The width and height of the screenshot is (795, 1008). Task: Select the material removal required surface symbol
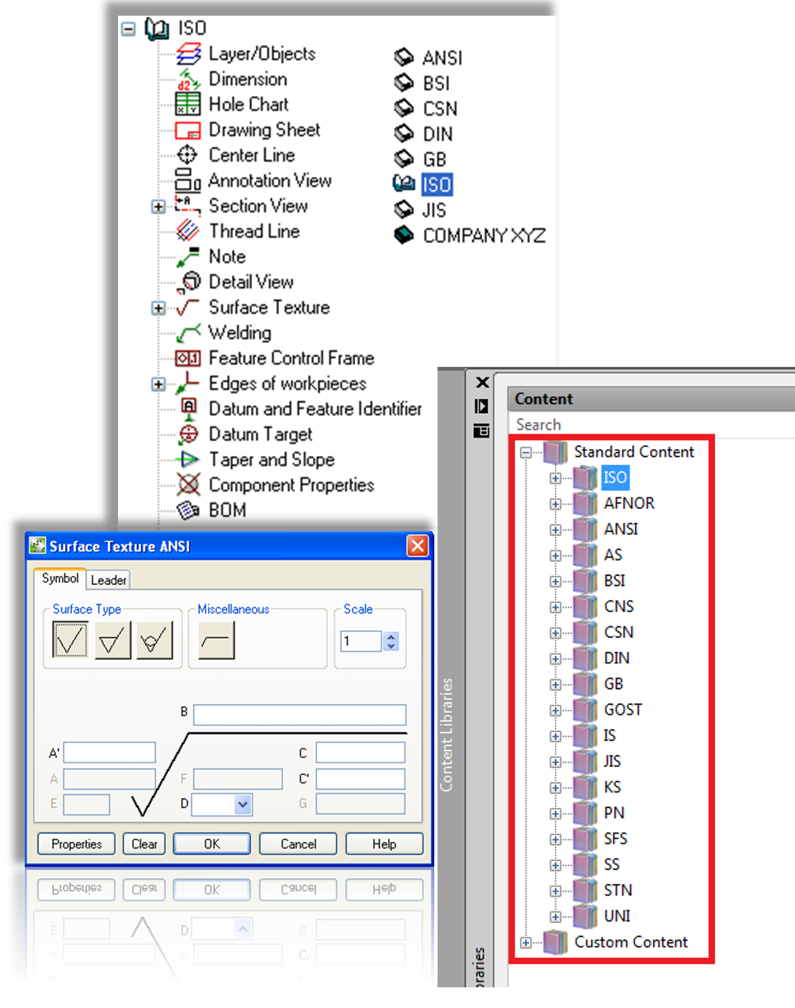111,639
